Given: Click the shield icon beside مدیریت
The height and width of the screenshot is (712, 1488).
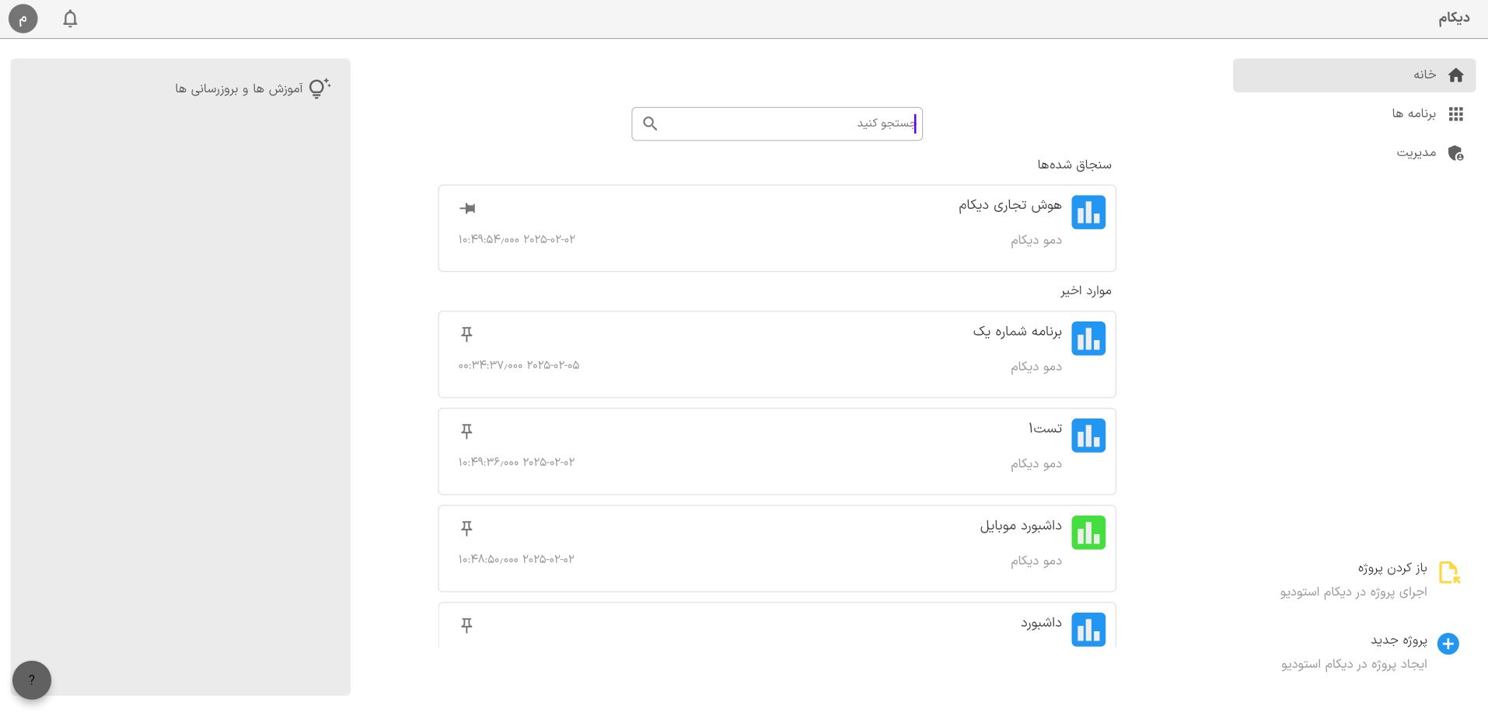Looking at the screenshot, I should [x=1455, y=153].
